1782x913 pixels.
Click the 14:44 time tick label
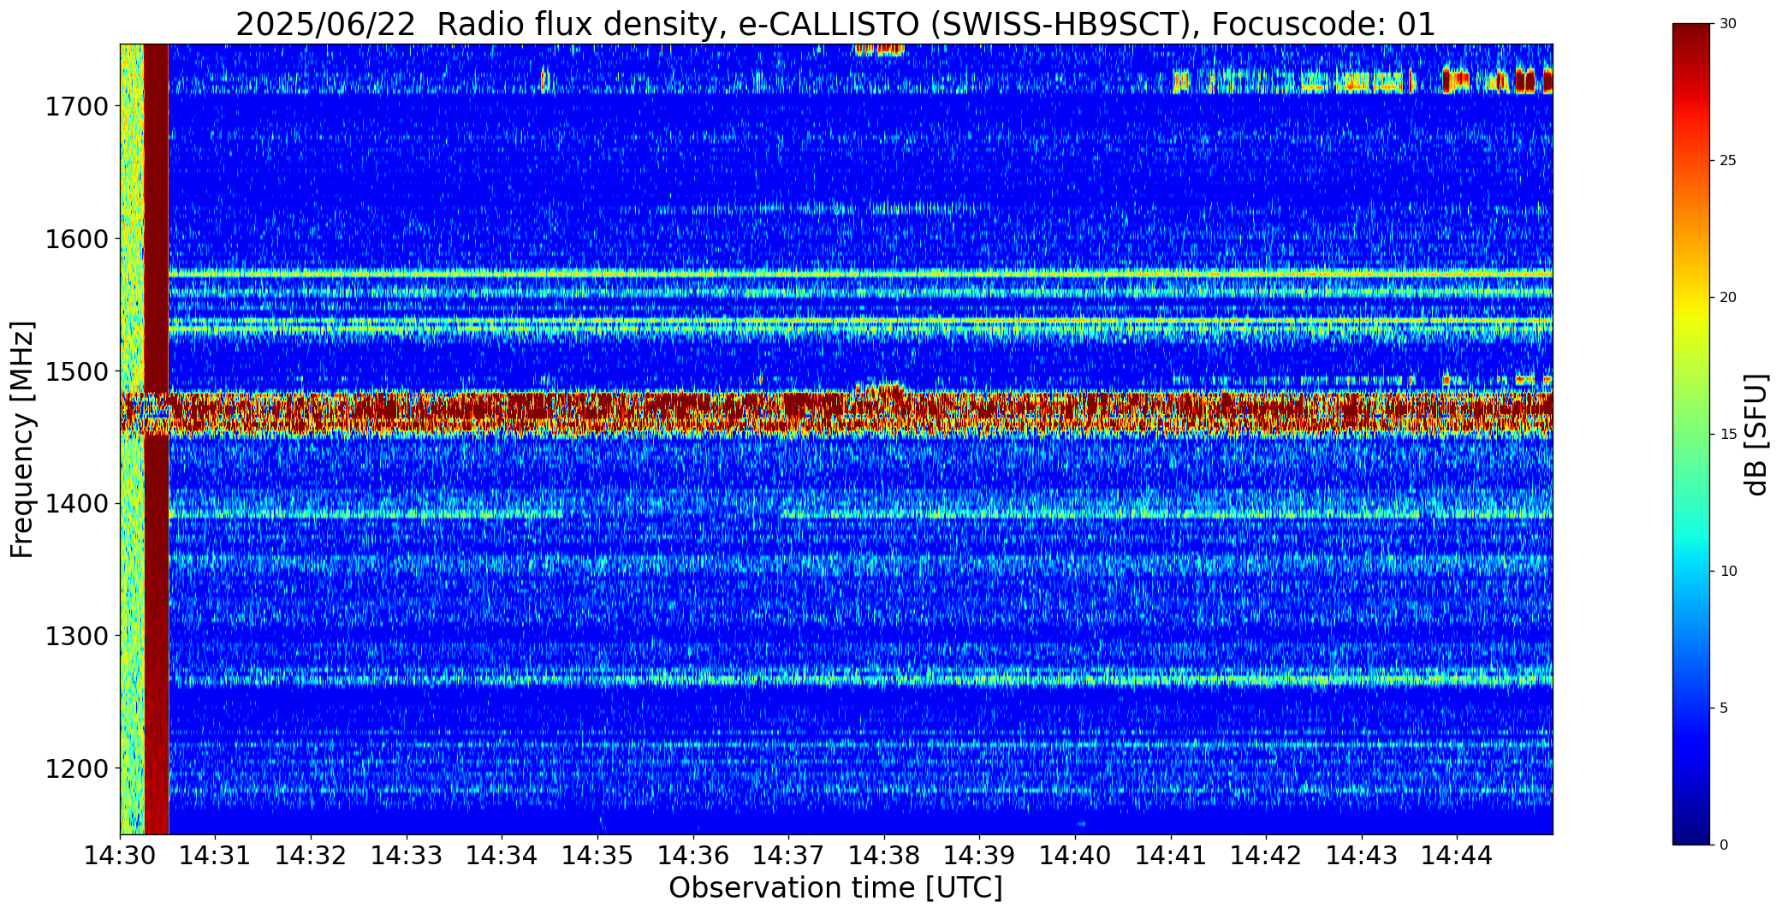1458,856
